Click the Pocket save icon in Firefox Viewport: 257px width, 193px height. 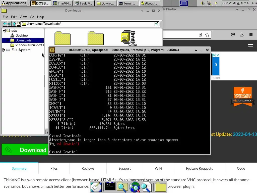(233, 35)
